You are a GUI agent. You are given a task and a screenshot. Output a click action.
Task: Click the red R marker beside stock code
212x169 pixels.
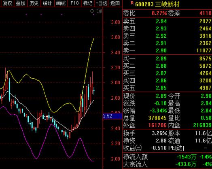point(132,3)
